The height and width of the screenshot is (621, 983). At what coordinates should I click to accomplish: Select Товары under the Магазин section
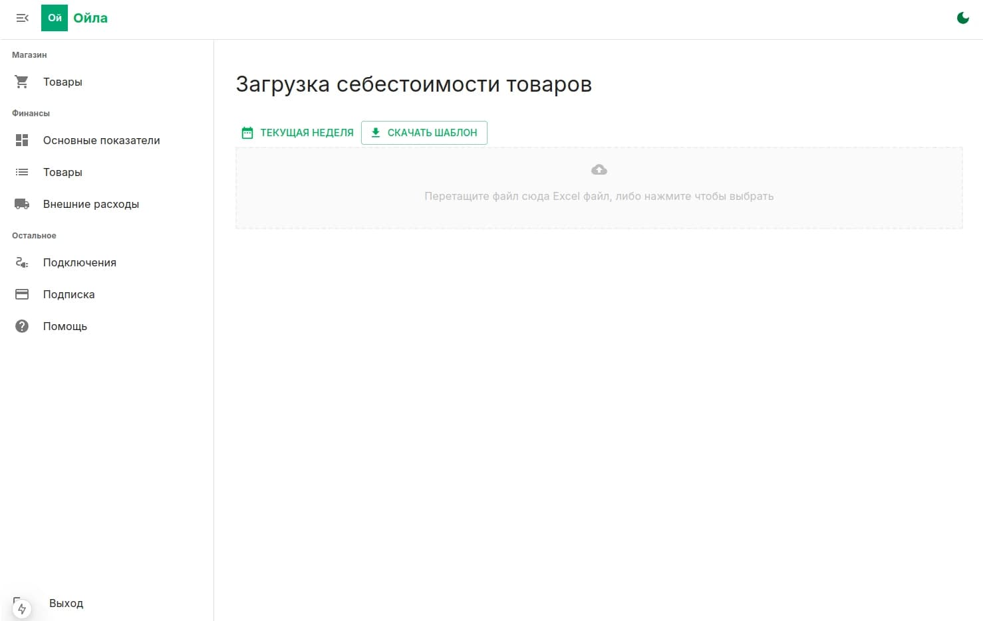[x=63, y=81]
